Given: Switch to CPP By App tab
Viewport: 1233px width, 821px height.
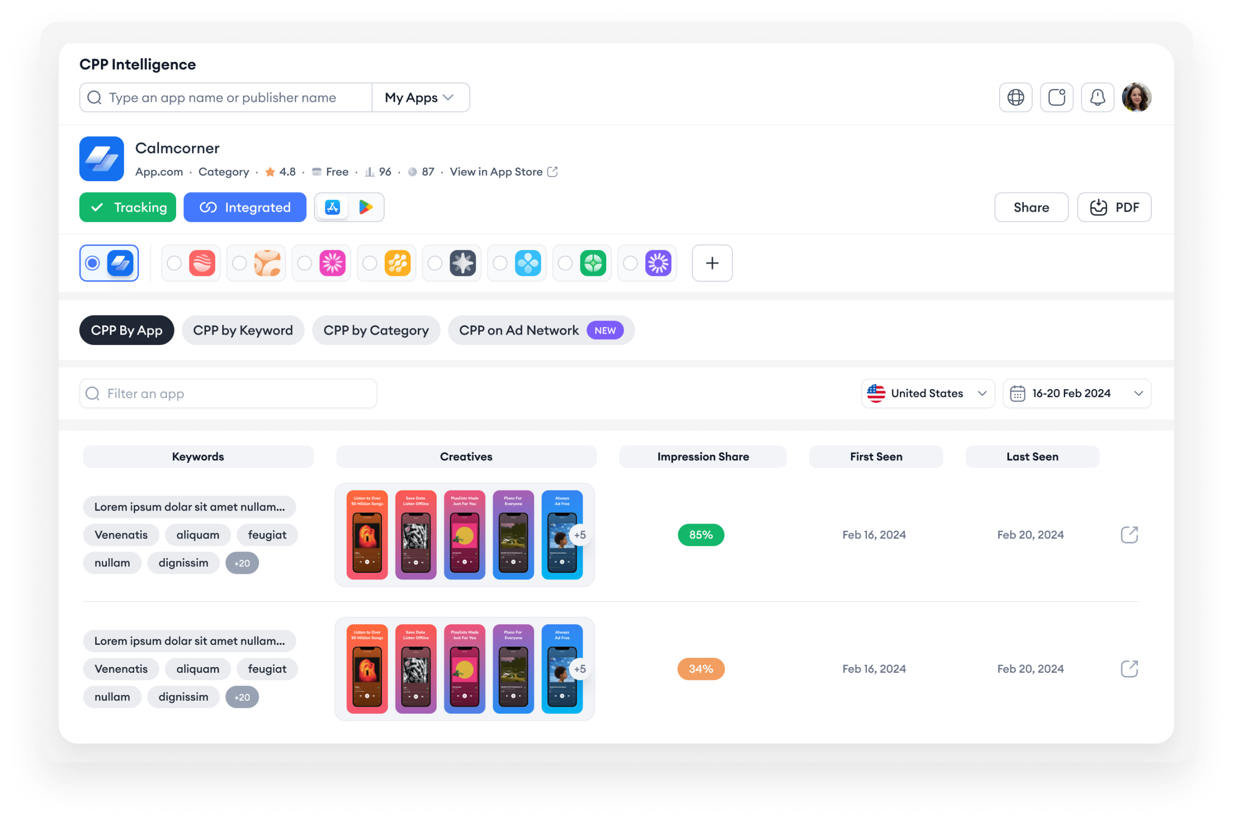Looking at the screenshot, I should coord(127,330).
